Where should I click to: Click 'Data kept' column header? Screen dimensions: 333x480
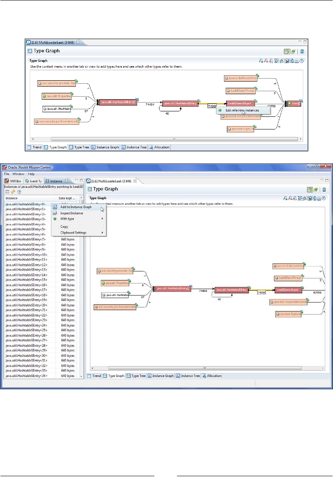[x=67, y=198]
